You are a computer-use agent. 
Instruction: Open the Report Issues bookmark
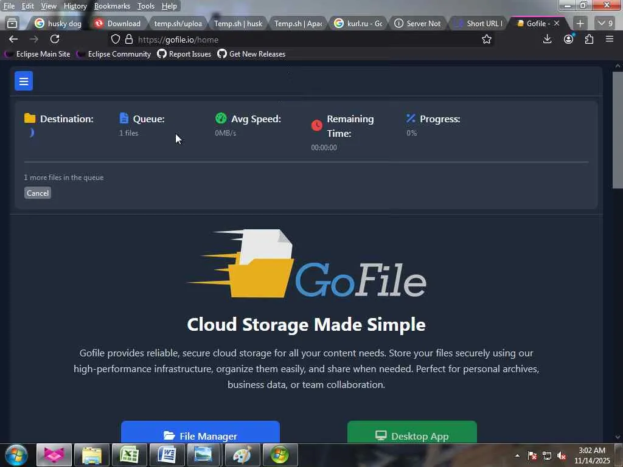pyautogui.click(x=184, y=54)
